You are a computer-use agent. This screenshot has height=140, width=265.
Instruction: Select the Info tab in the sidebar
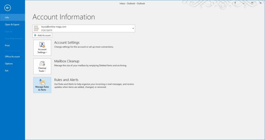tap(13, 17)
